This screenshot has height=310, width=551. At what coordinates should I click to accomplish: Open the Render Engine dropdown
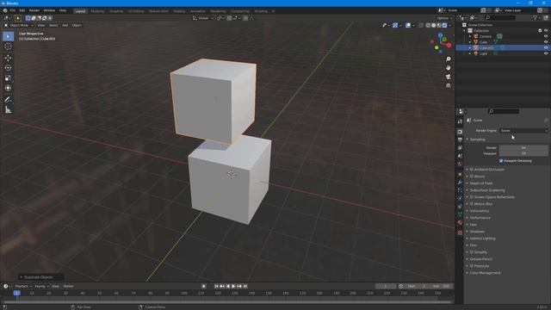(x=523, y=130)
